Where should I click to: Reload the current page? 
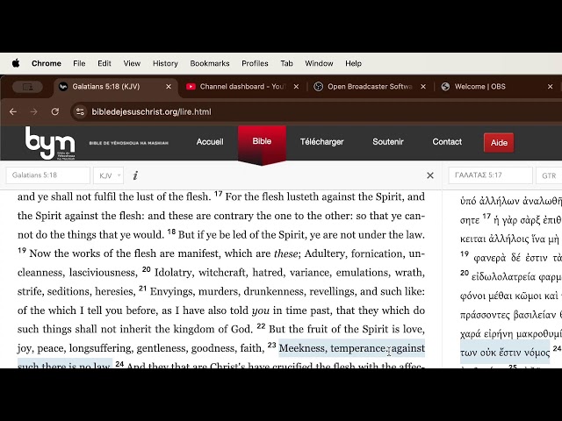point(54,111)
